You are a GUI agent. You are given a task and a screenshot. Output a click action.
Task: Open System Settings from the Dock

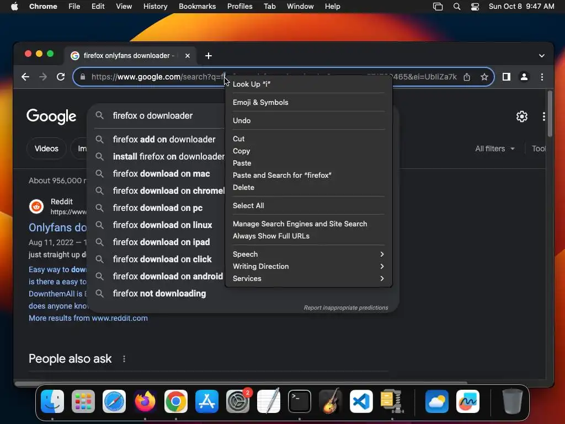click(x=238, y=401)
